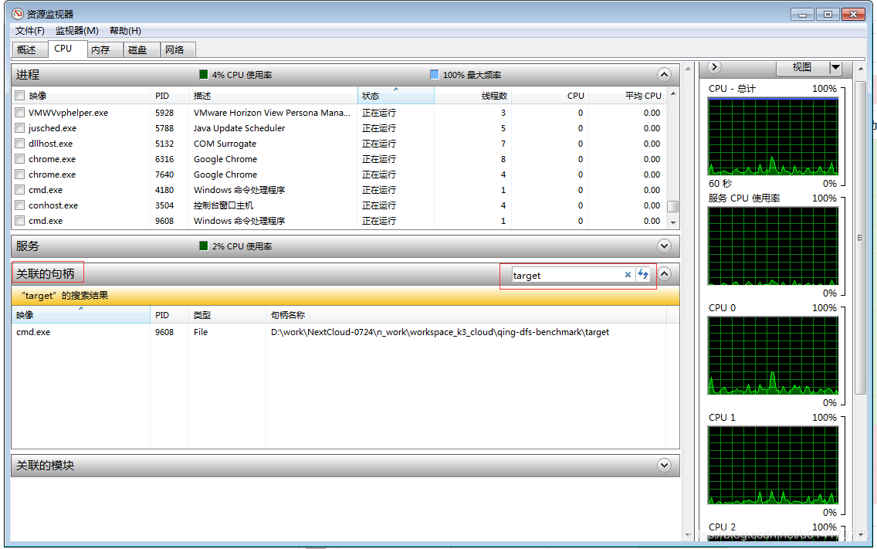Open the 帮助(H) menu
This screenshot has width=877, height=549.
125,31
